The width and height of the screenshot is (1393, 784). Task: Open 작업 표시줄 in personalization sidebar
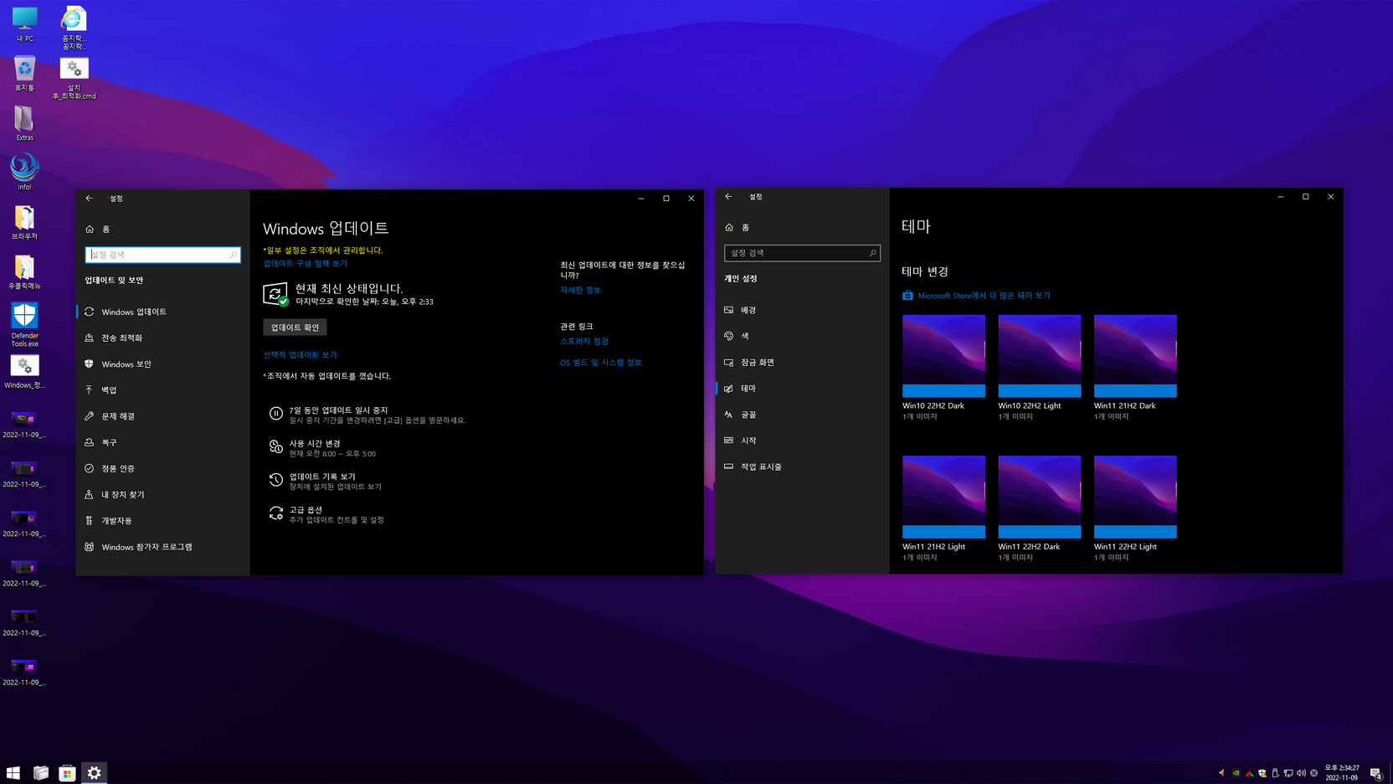coord(802,467)
